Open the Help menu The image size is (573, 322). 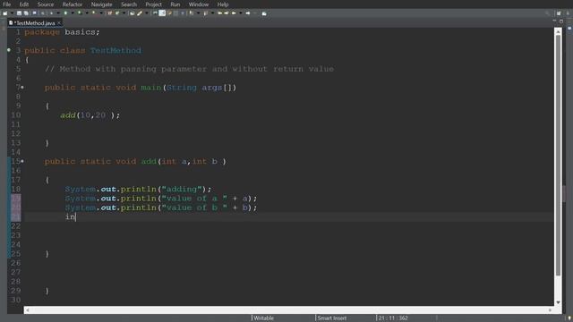coord(223,4)
